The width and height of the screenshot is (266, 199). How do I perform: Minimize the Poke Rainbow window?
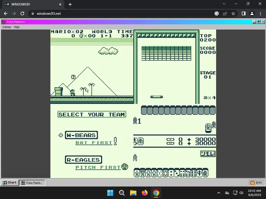(254, 22)
